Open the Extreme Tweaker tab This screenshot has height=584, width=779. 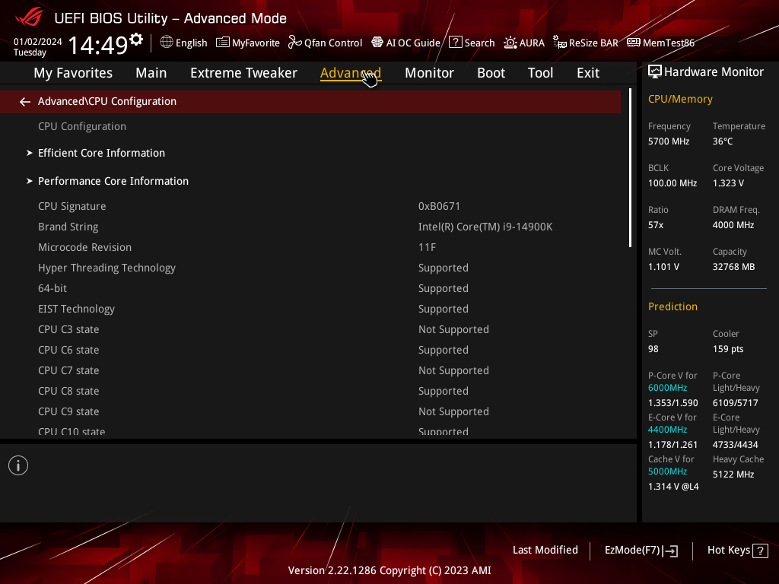243,73
